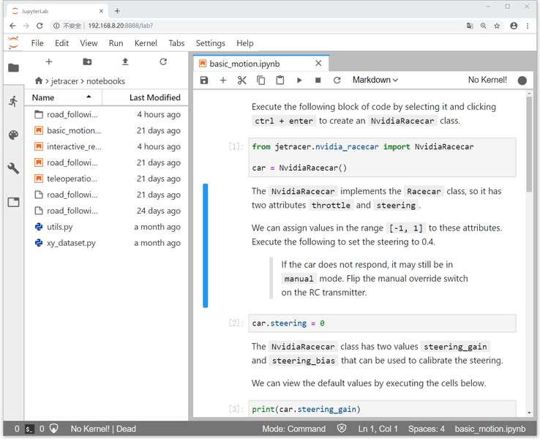Click the No Kernel! toolbar button
Screen dimensions: 540x439
point(487,80)
